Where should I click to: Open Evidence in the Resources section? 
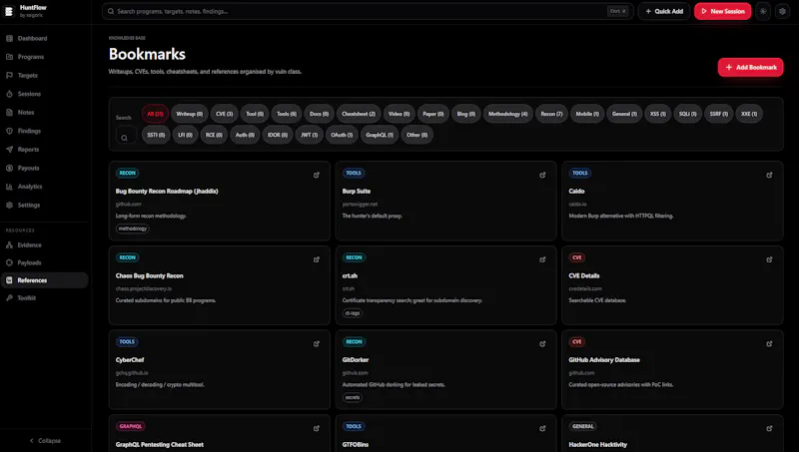pyautogui.click(x=44, y=244)
